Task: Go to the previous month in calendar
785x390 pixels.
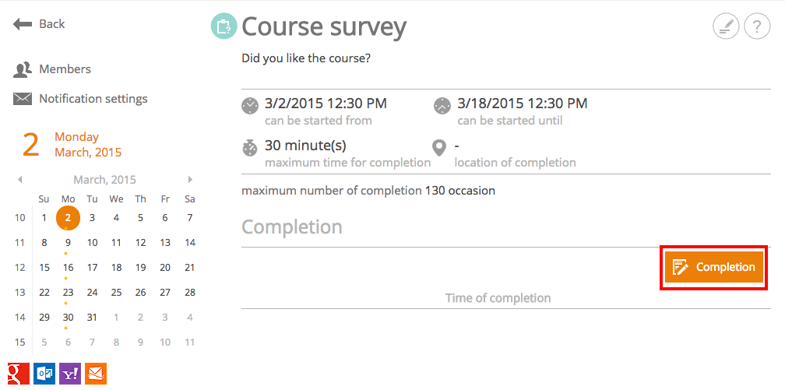Action: [x=19, y=179]
